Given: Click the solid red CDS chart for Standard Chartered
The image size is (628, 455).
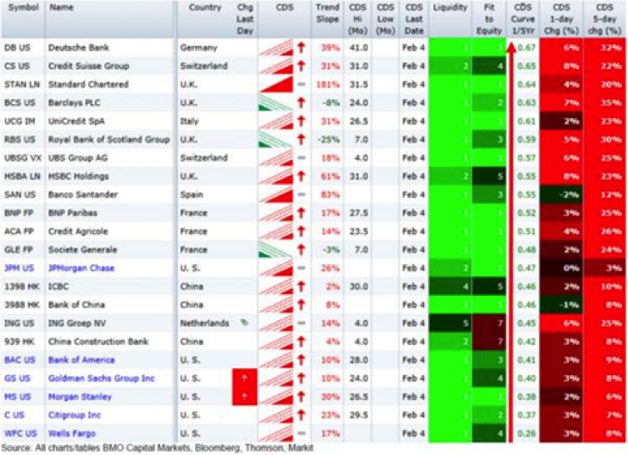Looking at the screenshot, I should (277, 84).
